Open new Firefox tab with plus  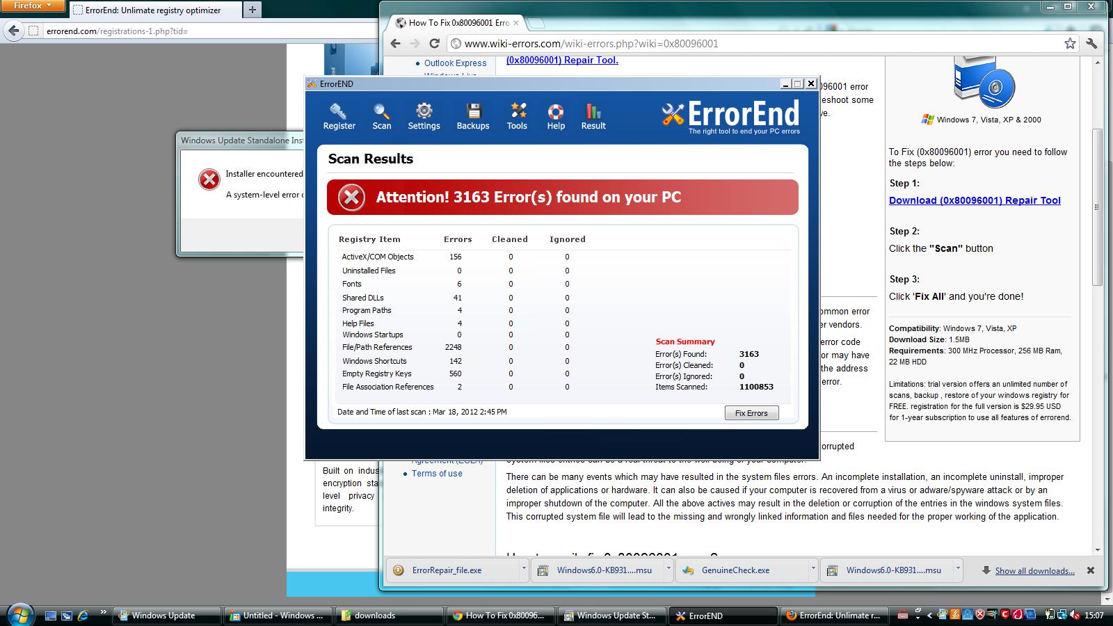click(x=253, y=10)
